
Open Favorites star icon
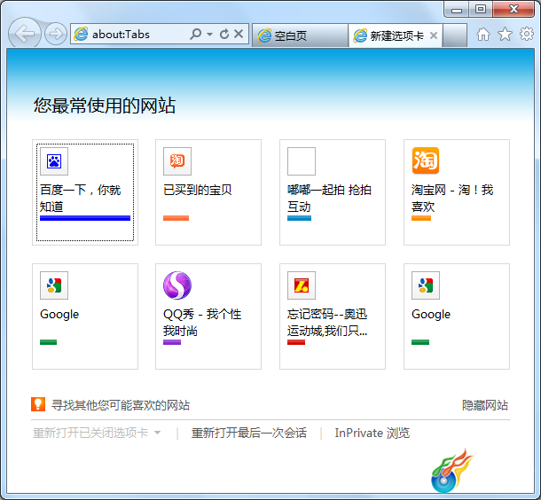pos(505,35)
